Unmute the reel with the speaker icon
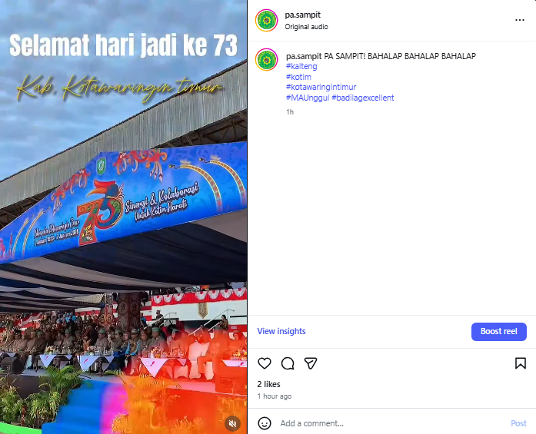The image size is (536, 434). tap(233, 423)
